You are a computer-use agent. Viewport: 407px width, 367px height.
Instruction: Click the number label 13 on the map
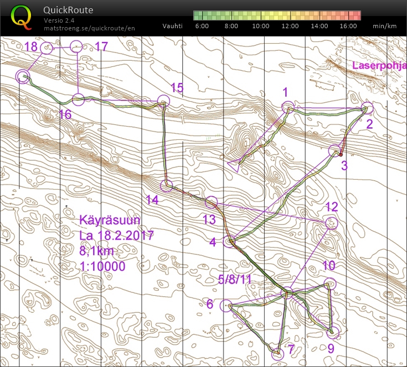209,219
